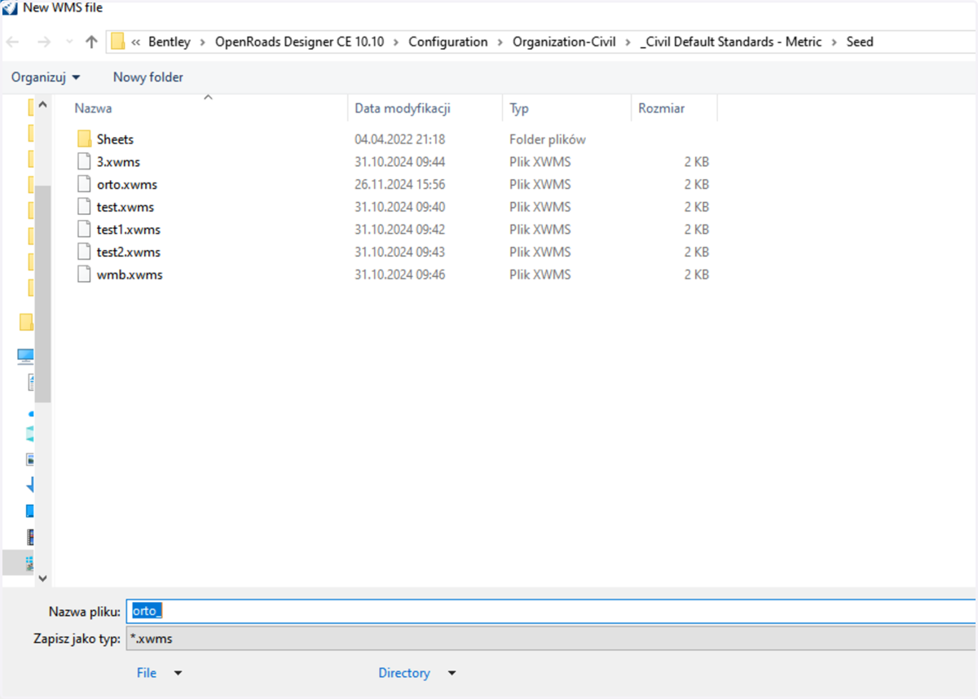
Task: Click the Nazwa pliku input field
Action: [551, 611]
